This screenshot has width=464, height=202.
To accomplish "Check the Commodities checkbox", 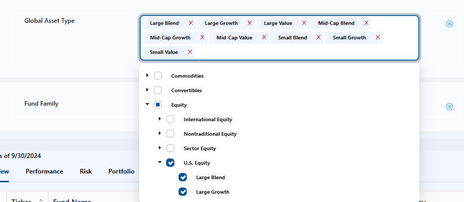I will pyautogui.click(x=158, y=76).
